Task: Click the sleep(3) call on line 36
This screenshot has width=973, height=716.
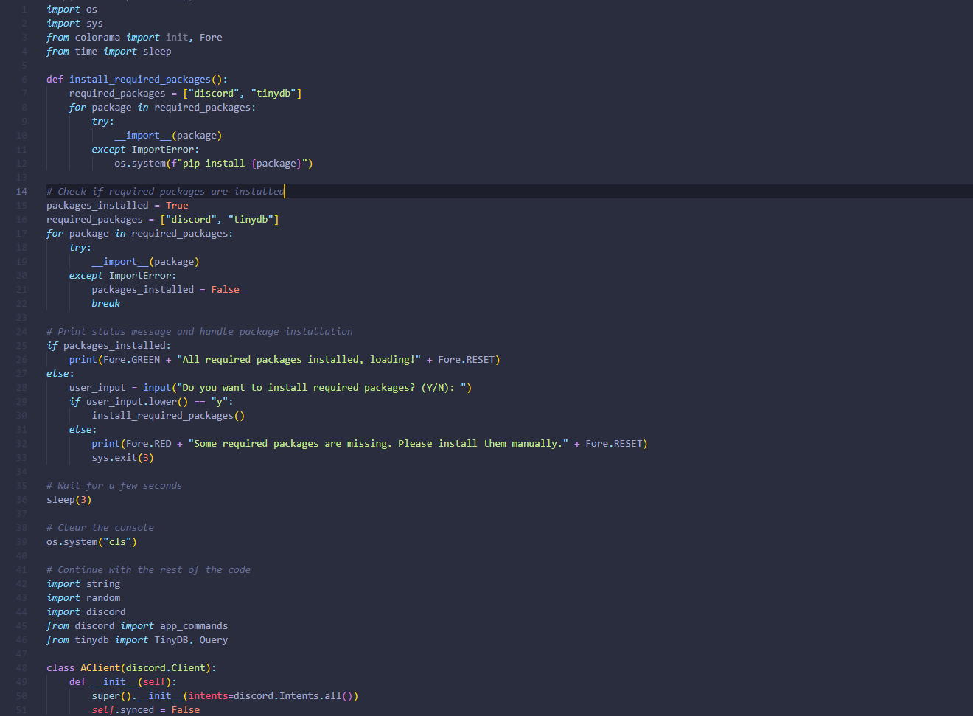Action: [68, 499]
